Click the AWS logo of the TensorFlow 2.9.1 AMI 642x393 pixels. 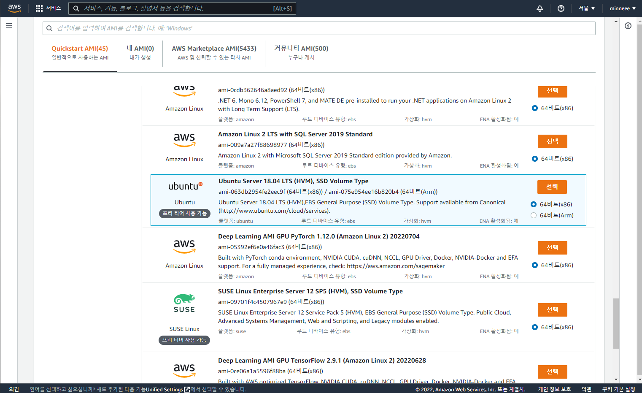[x=184, y=370]
